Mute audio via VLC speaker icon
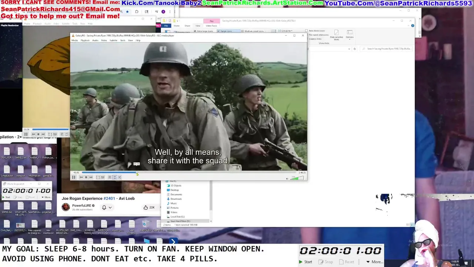The height and width of the screenshot is (267, 474). click(287, 178)
